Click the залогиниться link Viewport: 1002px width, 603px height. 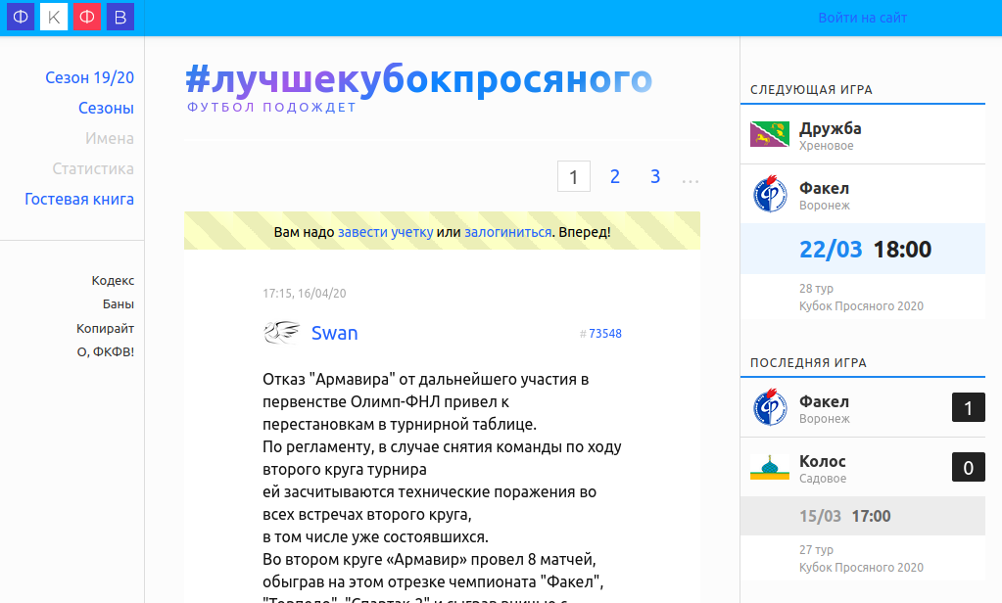pyautogui.click(x=507, y=232)
